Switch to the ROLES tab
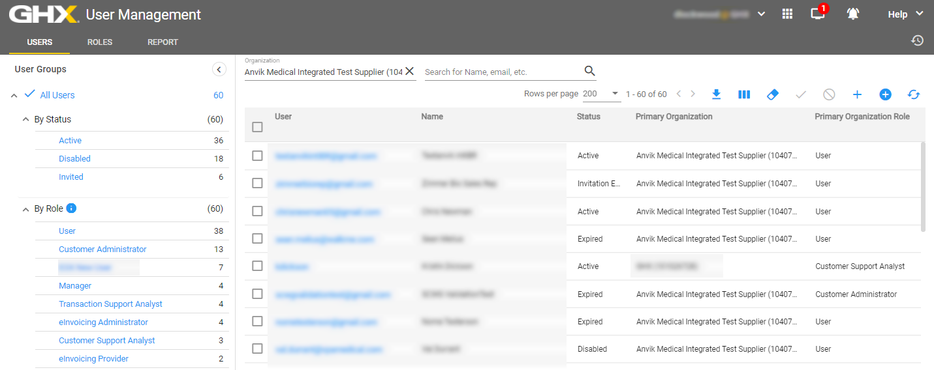The width and height of the screenshot is (934, 370). [100, 42]
